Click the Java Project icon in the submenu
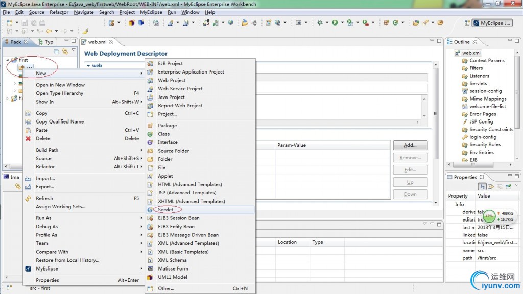Viewport: 523px width, 294px height. (x=150, y=97)
